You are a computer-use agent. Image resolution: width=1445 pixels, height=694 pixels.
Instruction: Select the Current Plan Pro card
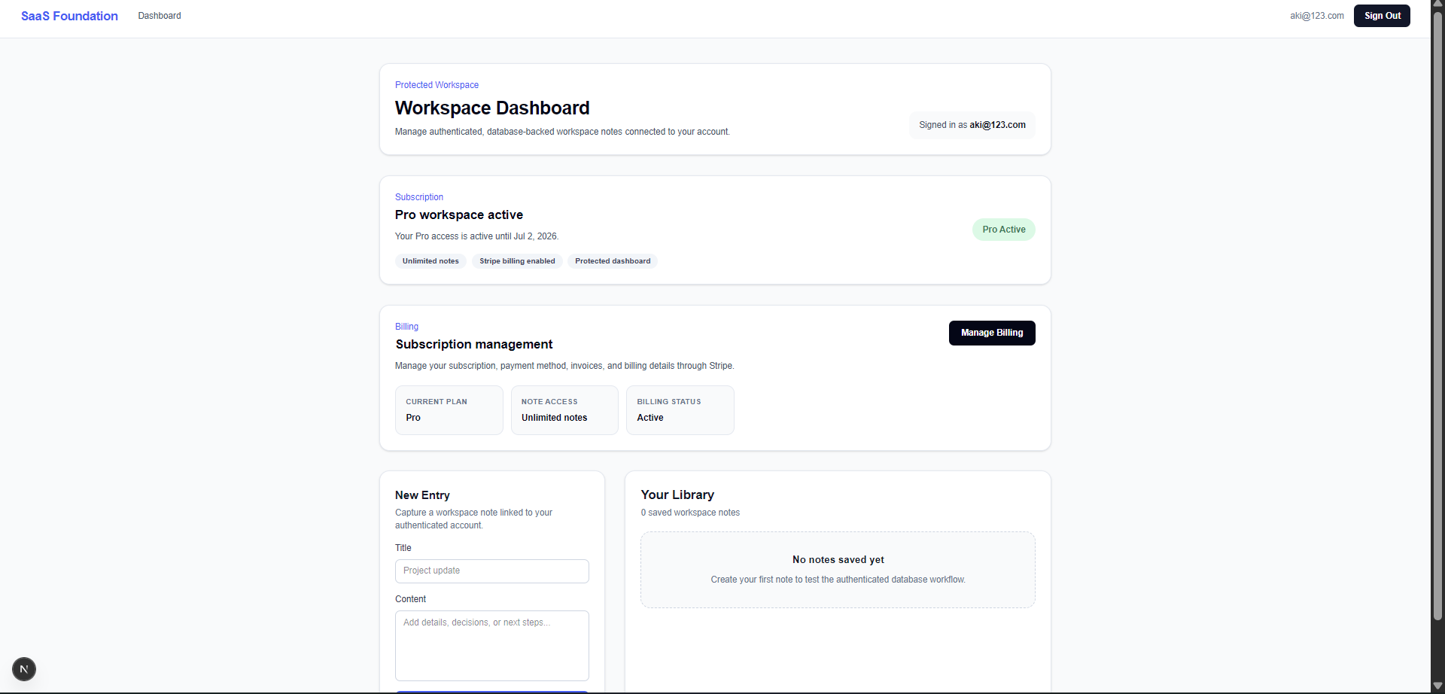click(x=449, y=410)
